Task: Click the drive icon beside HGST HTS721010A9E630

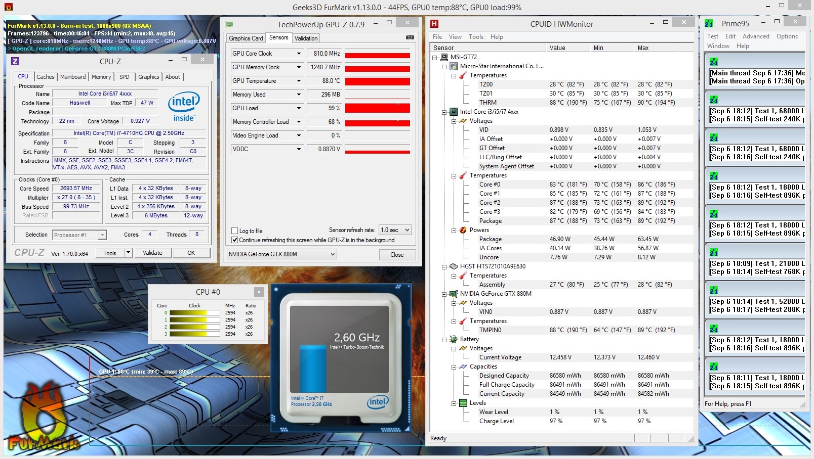Action: [454, 266]
